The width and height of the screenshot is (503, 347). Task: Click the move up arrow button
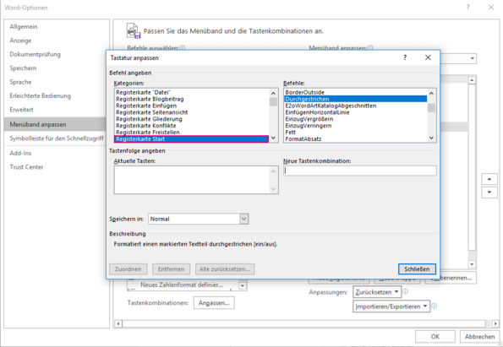(489, 179)
